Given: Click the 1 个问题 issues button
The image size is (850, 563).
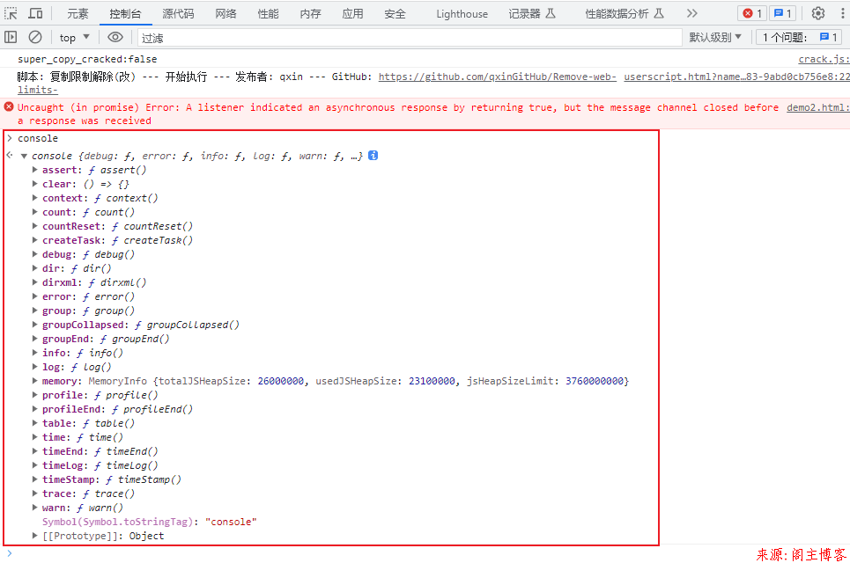Looking at the screenshot, I should [x=801, y=37].
